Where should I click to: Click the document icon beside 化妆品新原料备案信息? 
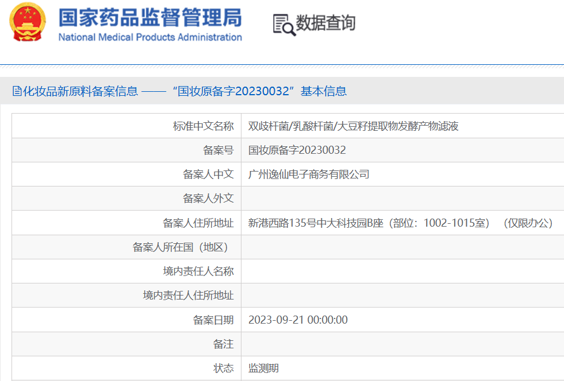(x=17, y=91)
